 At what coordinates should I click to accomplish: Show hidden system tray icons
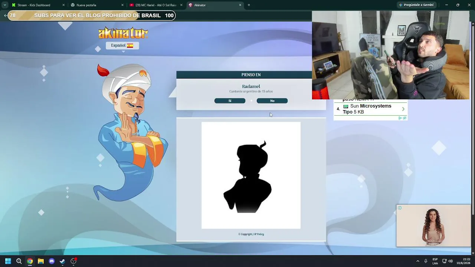click(x=418, y=261)
